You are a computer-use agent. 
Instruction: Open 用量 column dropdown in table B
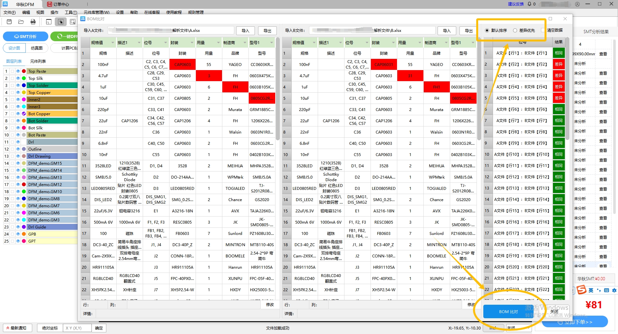click(420, 42)
